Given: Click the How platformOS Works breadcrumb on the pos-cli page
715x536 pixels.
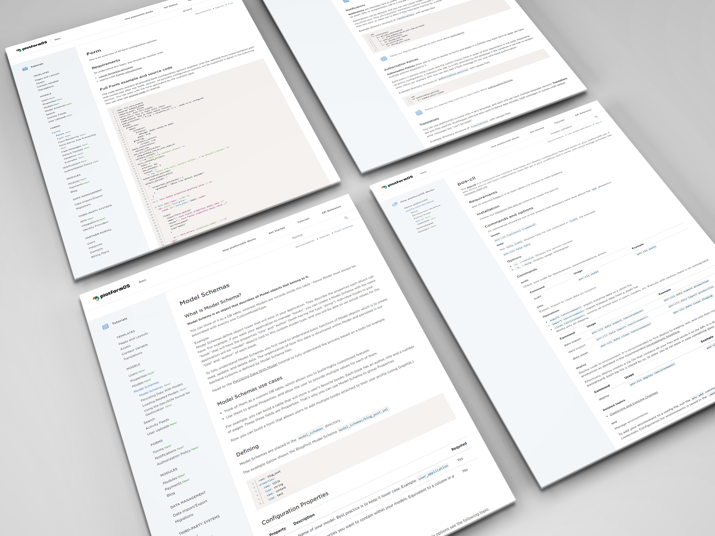Looking at the screenshot, I should click(x=580, y=130).
